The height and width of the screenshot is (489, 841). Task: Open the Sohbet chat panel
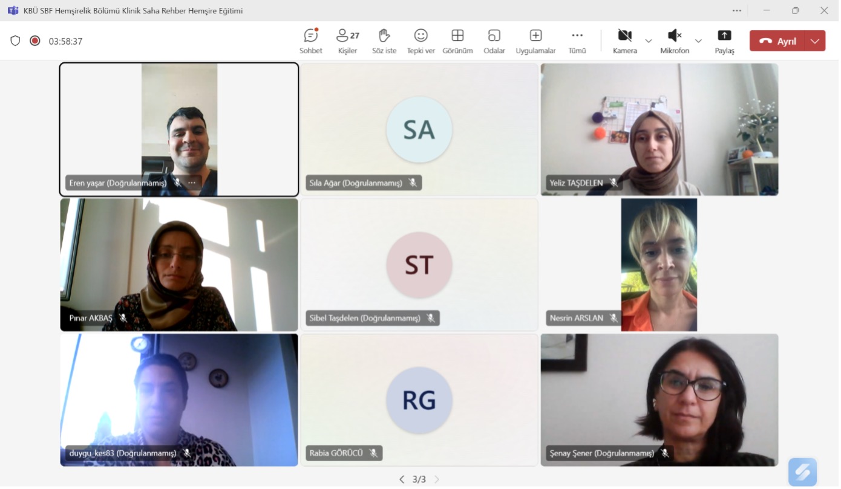[x=311, y=41]
